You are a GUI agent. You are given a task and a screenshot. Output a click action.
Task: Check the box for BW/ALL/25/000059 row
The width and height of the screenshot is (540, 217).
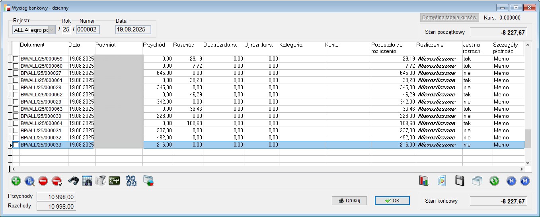[x=16, y=59]
